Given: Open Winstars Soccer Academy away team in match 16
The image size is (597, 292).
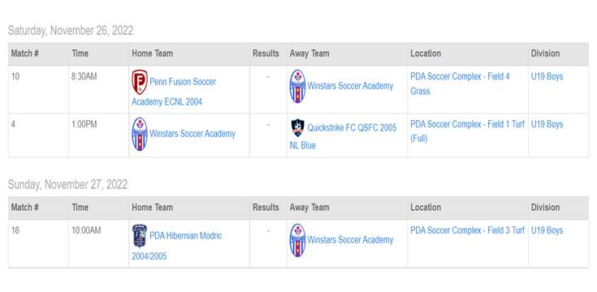Looking at the screenshot, I should (350, 240).
